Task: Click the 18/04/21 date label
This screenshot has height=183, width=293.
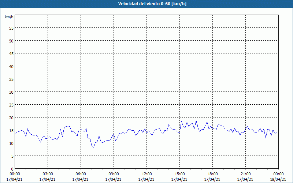Action: point(278,179)
